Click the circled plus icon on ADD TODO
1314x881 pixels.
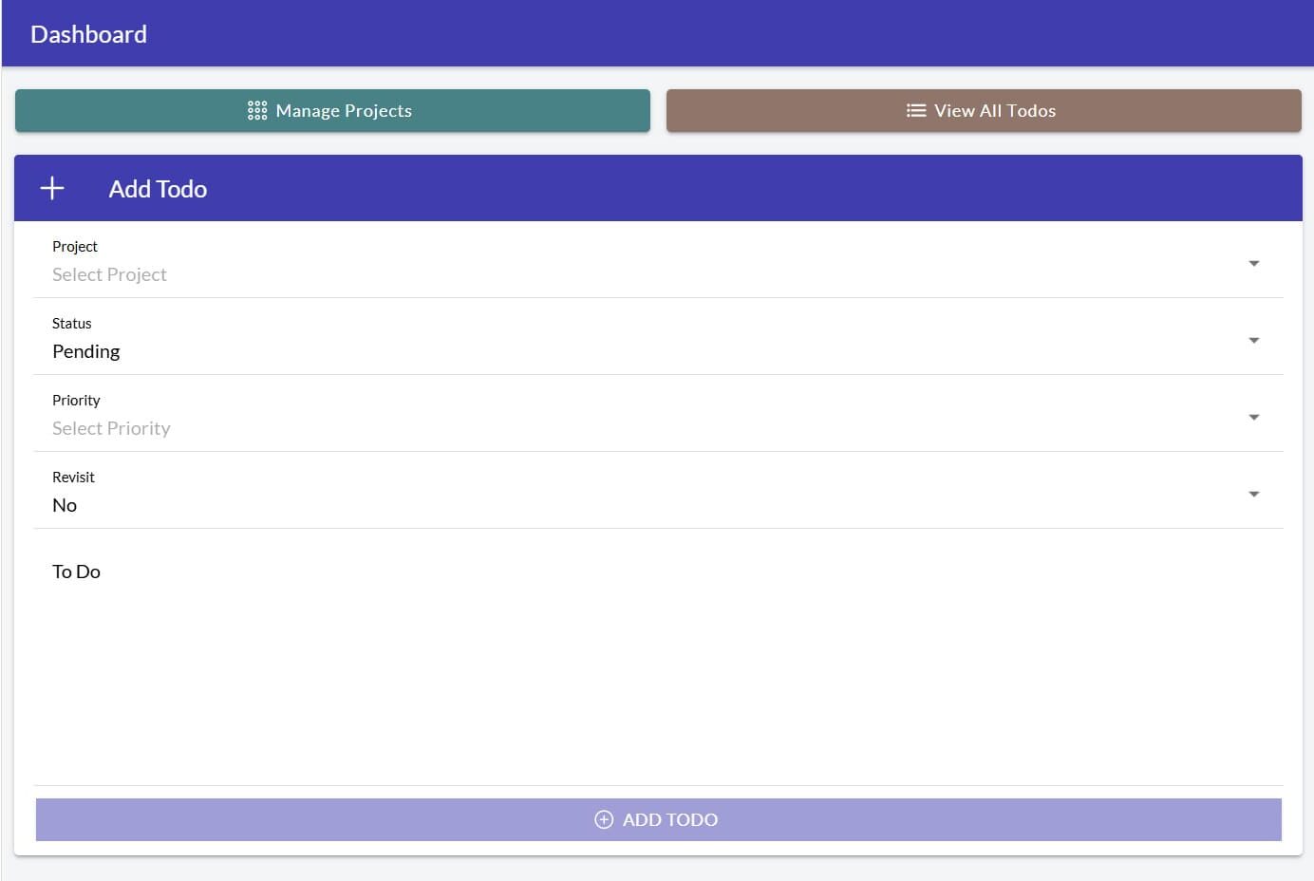click(x=604, y=820)
